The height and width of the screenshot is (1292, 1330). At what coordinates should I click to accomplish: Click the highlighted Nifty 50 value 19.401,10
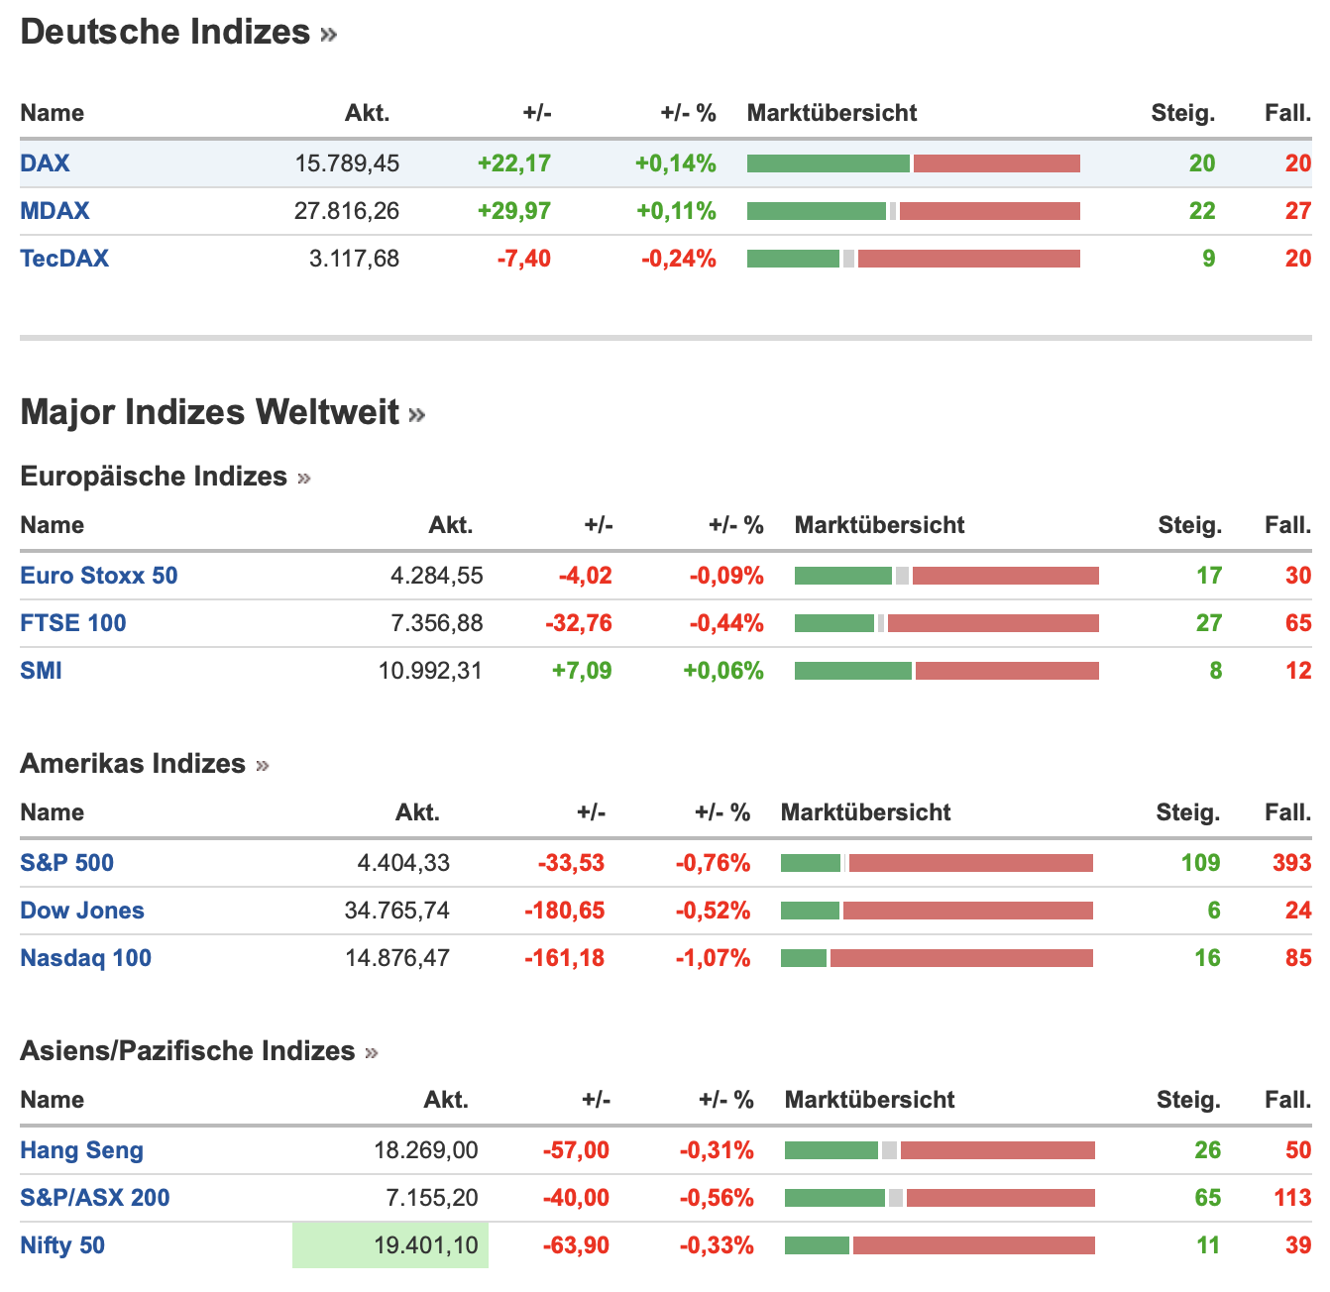426,1245
